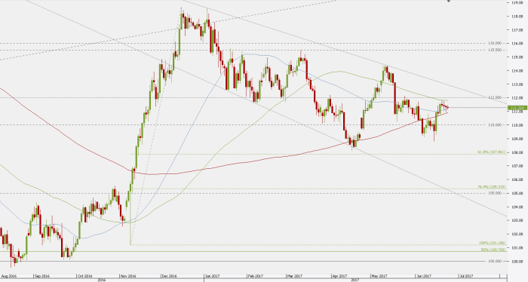Click Jul 2017 on the time axis

click(x=466, y=276)
